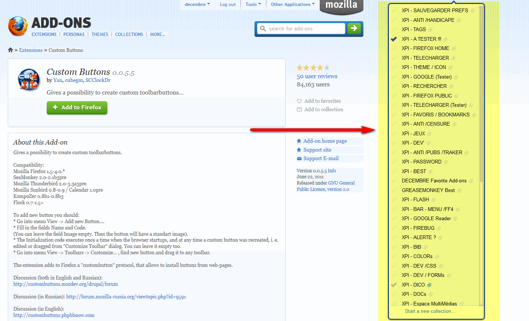Open custombuttons.phpbbnow.com link

coord(54,315)
